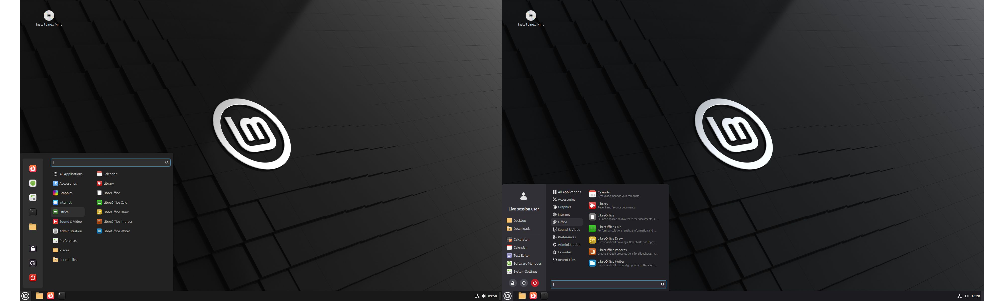
Task: Open Calculator from the favorites list
Action: pos(521,240)
